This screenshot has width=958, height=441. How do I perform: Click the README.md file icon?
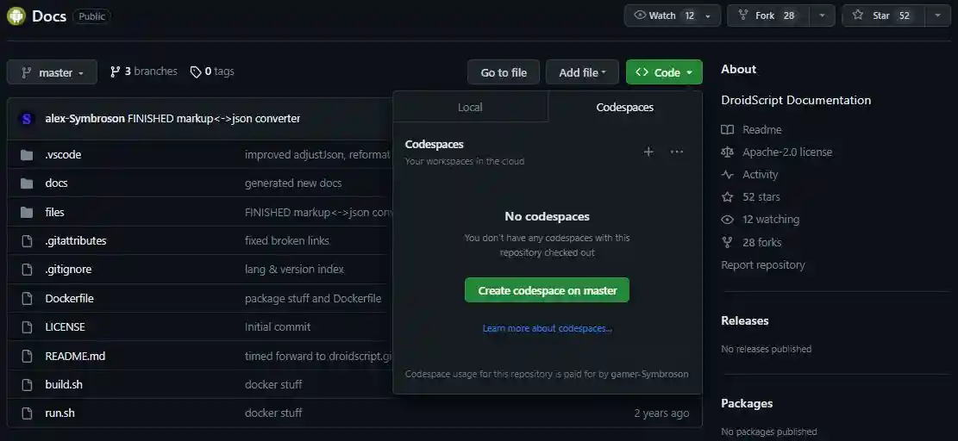[x=26, y=357]
